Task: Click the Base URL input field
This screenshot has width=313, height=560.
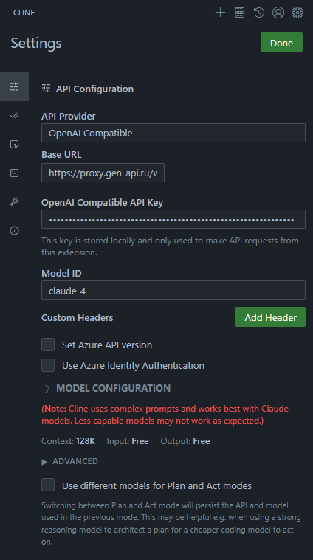Action: coord(103,173)
